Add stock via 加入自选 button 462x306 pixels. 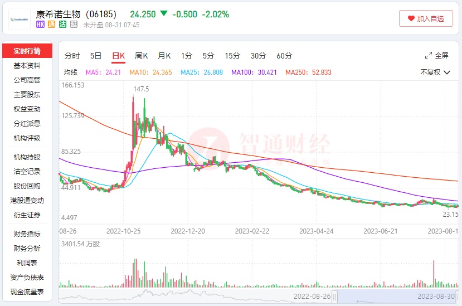coord(426,18)
